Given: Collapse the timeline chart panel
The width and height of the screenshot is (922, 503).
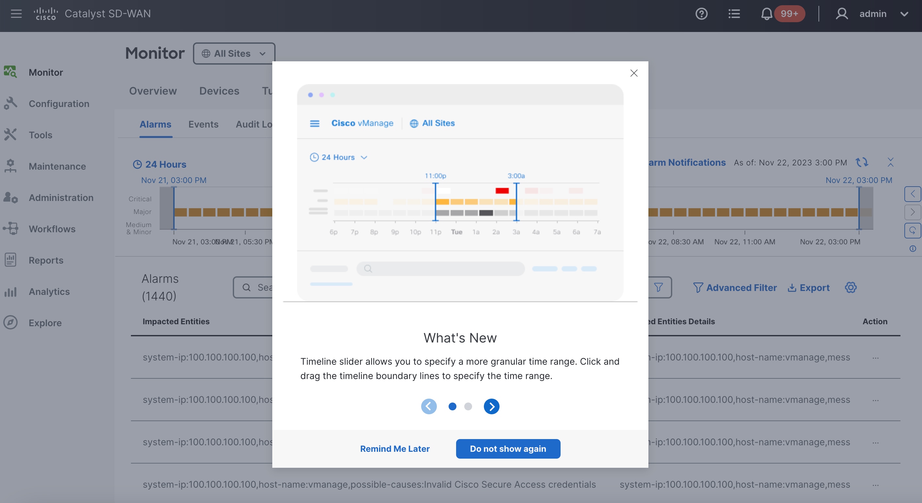Looking at the screenshot, I should click(891, 162).
